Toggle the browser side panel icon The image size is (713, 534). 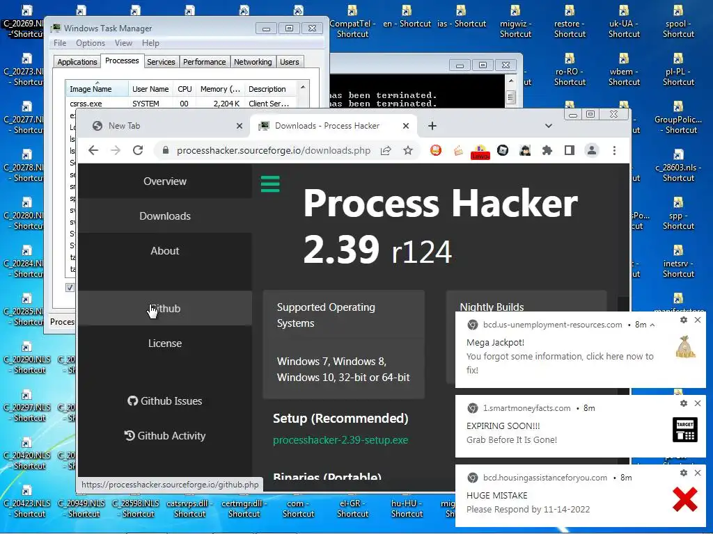point(570,150)
